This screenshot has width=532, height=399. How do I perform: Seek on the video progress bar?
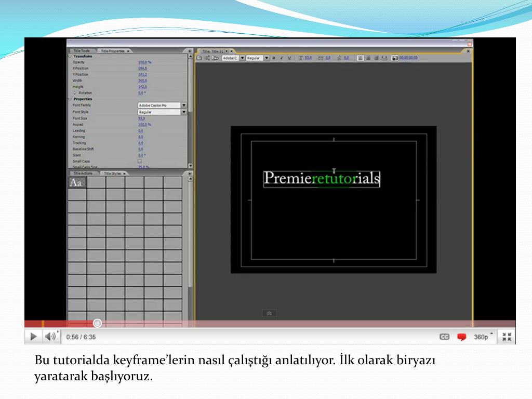[270, 323]
